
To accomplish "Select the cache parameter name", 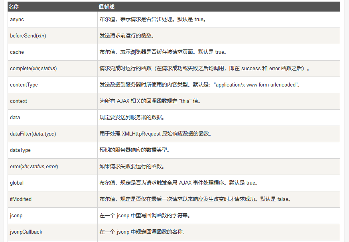I will [17, 52].
